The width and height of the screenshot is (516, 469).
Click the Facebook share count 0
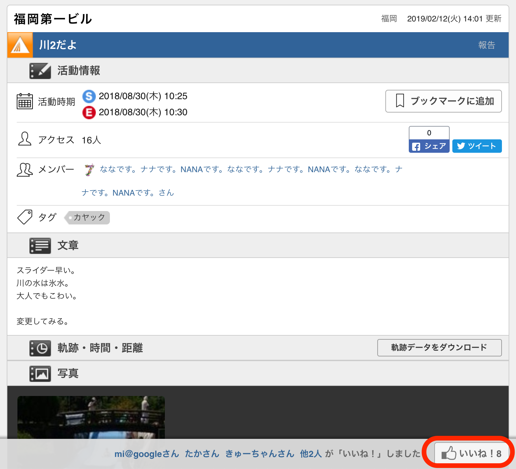429,133
